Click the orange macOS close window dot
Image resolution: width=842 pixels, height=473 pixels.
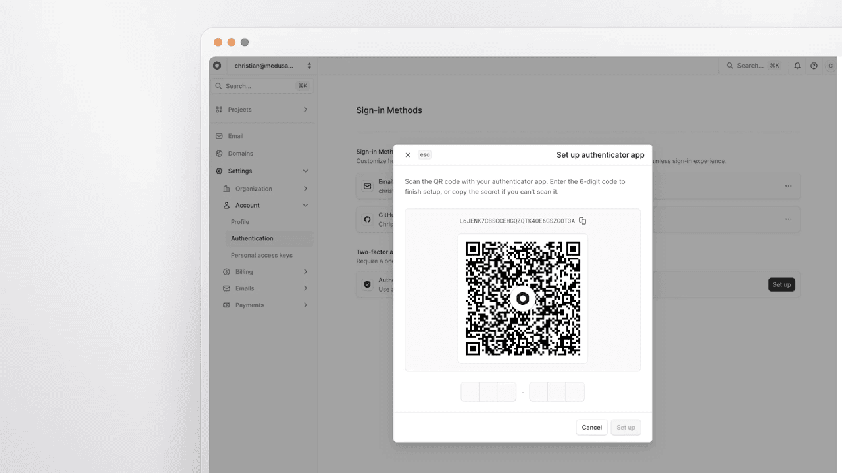[218, 42]
